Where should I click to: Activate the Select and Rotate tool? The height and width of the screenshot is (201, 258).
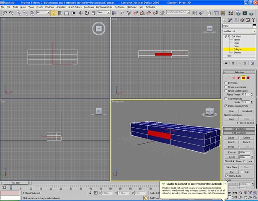point(87,13)
